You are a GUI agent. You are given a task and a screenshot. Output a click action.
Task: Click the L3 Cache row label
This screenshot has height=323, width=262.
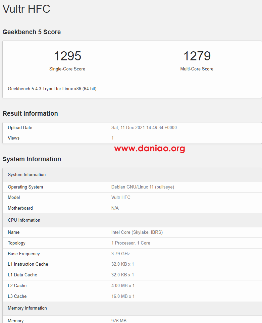point(17,296)
